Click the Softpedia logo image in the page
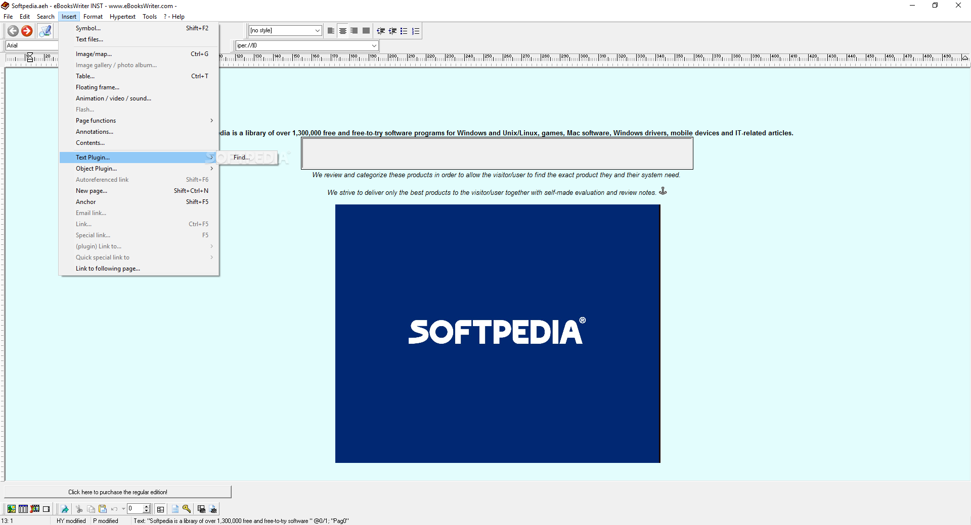971x525 pixels. [498, 333]
